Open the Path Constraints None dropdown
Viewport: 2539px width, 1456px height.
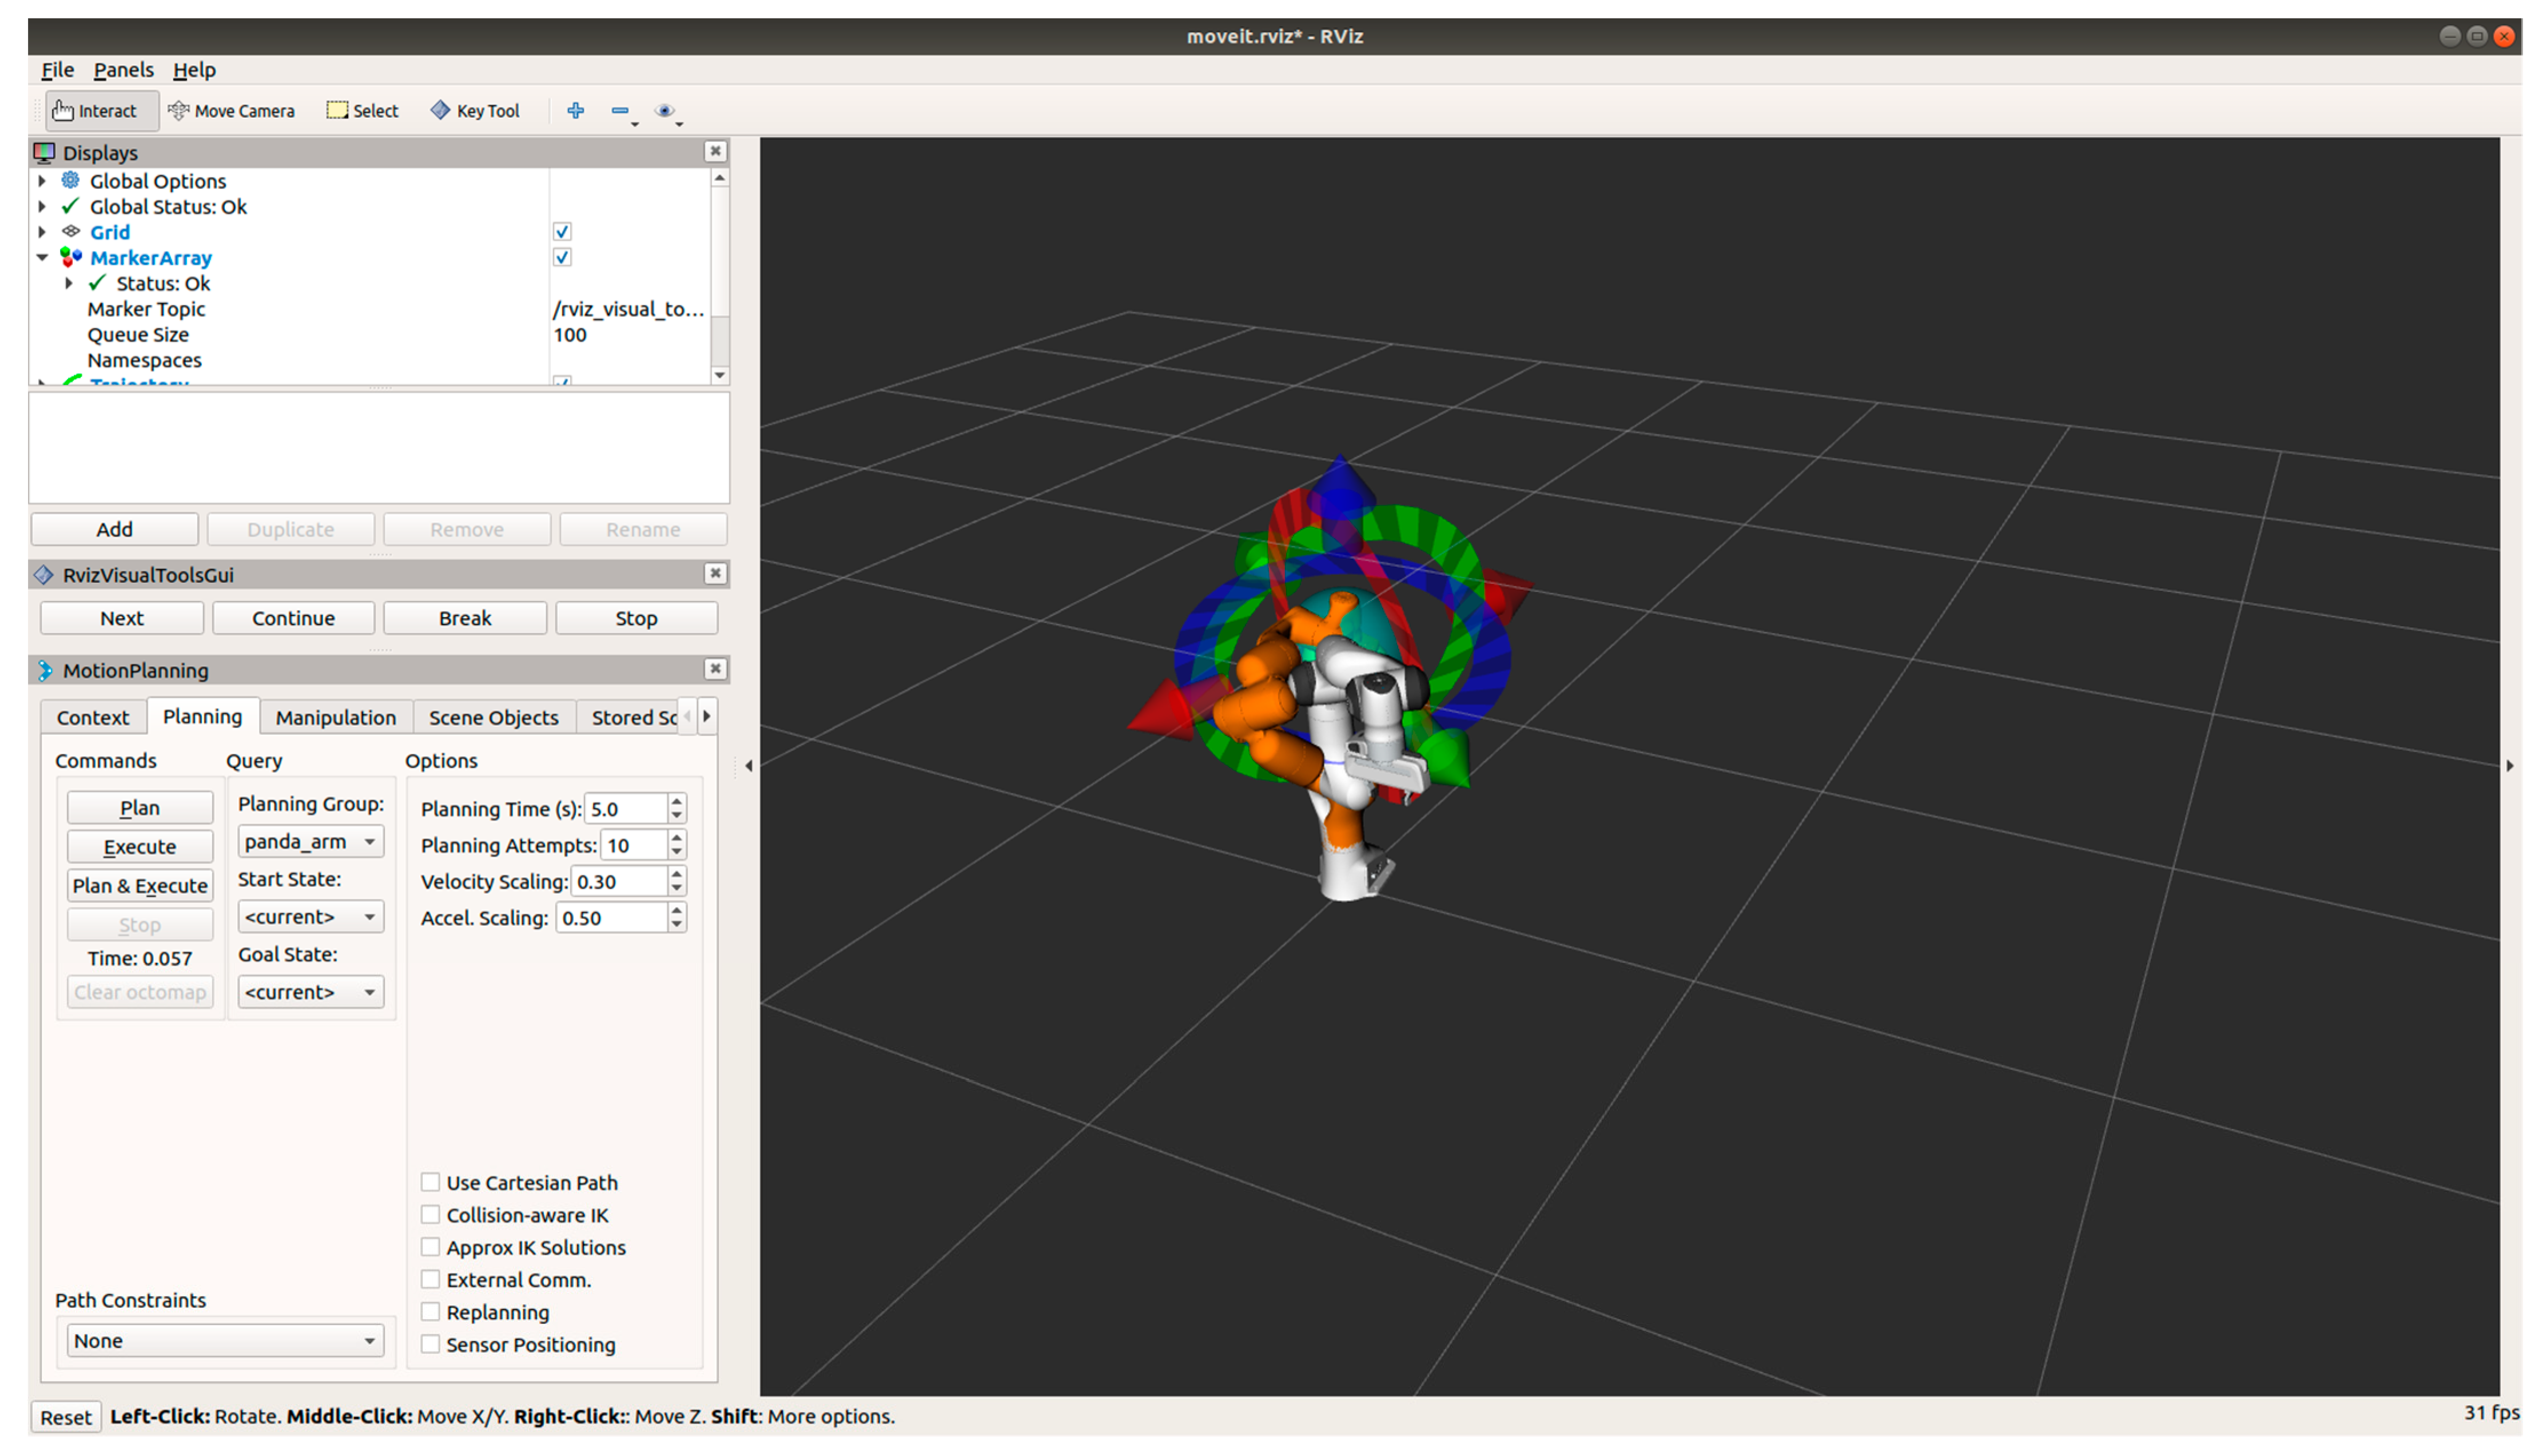(224, 1340)
